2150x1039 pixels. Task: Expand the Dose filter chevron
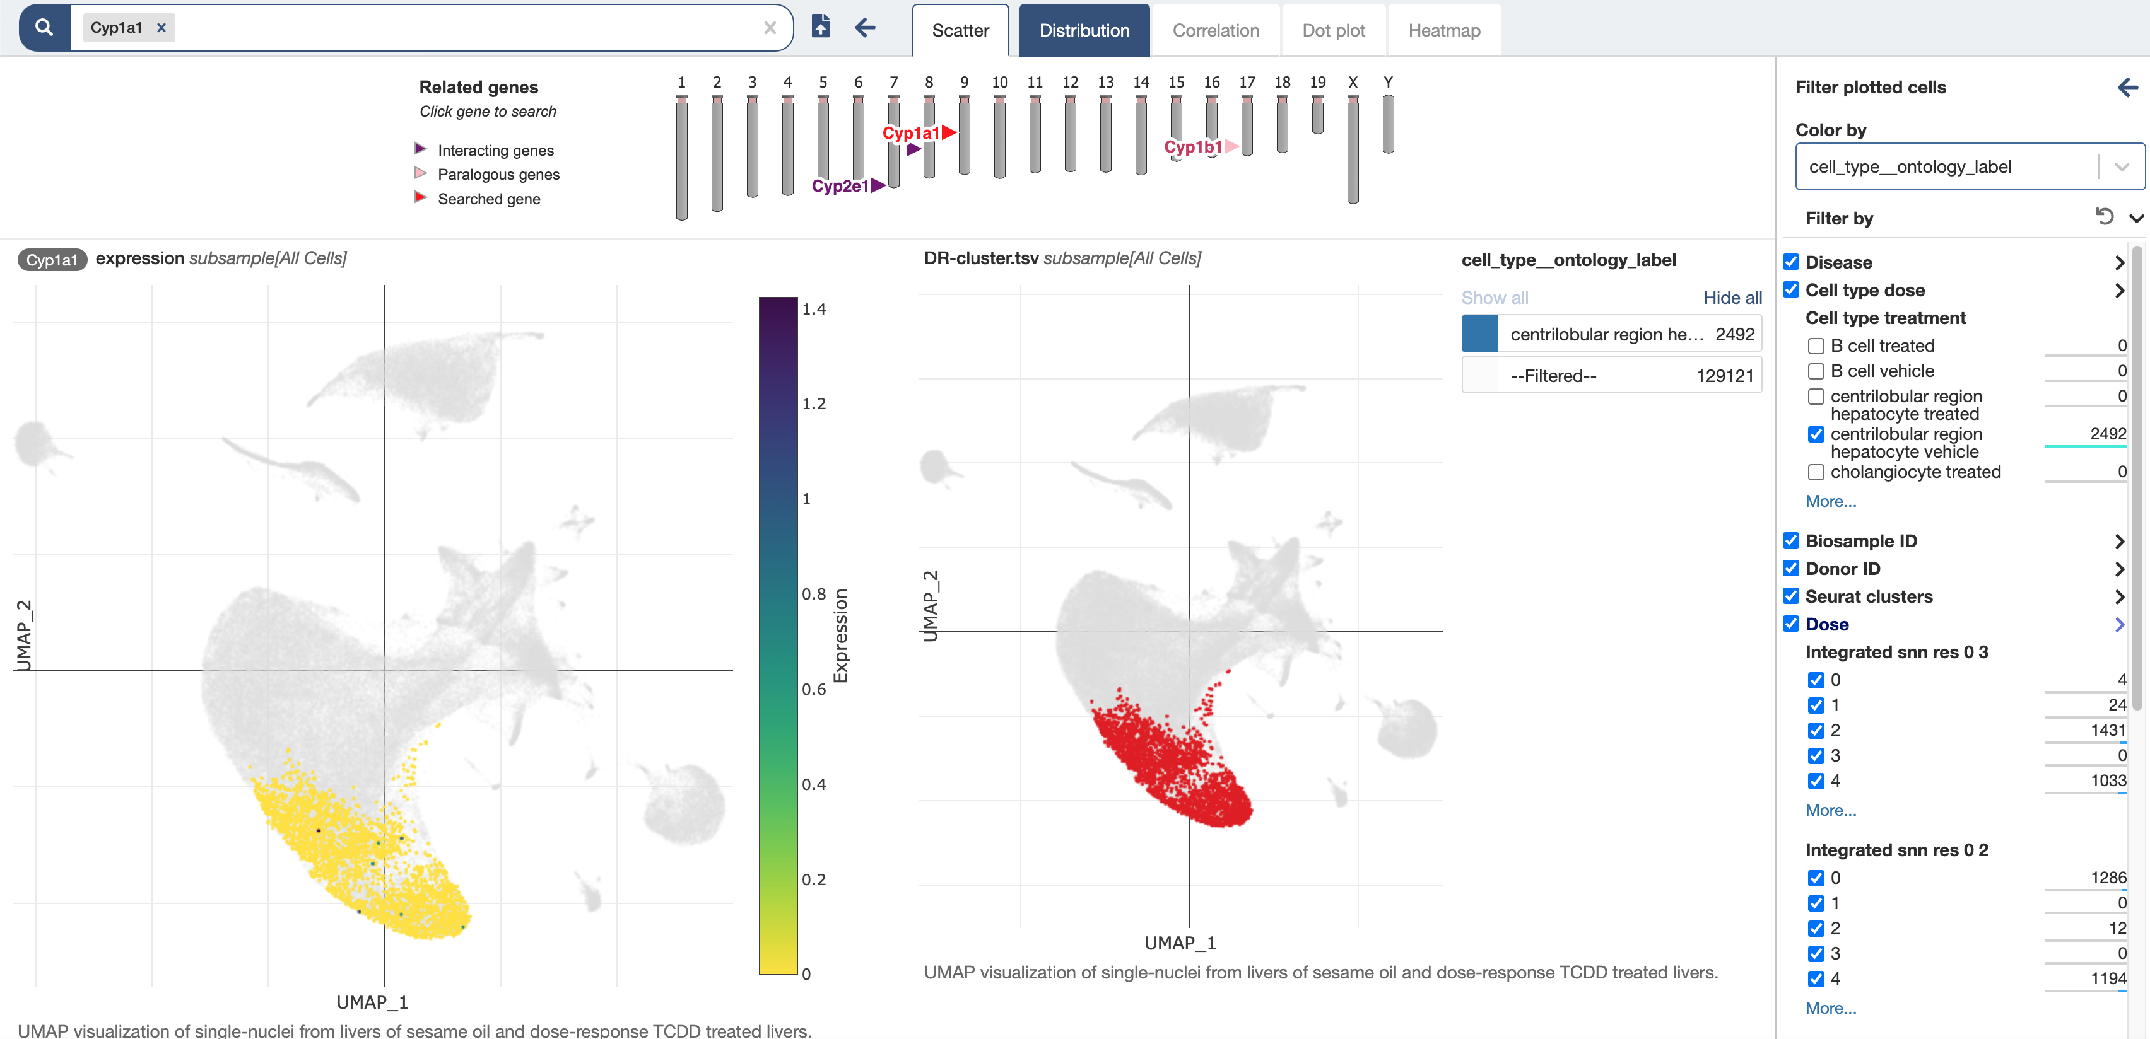(x=2119, y=625)
